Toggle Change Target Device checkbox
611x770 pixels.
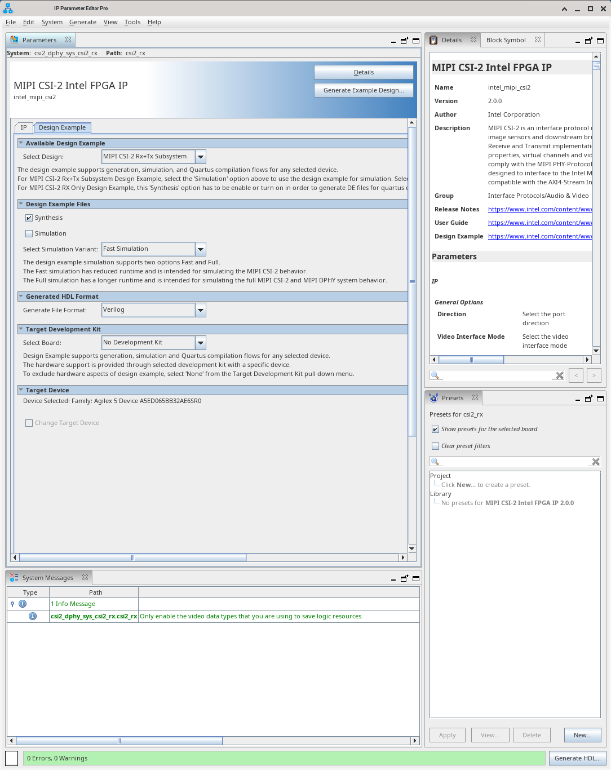(29, 423)
